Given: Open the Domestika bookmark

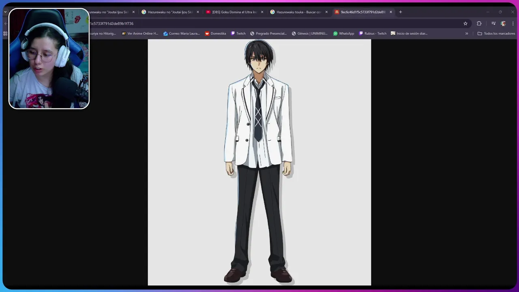Looking at the screenshot, I should [x=215, y=34].
